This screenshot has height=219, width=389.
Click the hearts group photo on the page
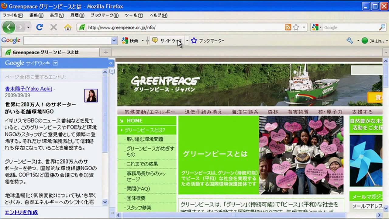pyautogui.click(x=301, y=155)
